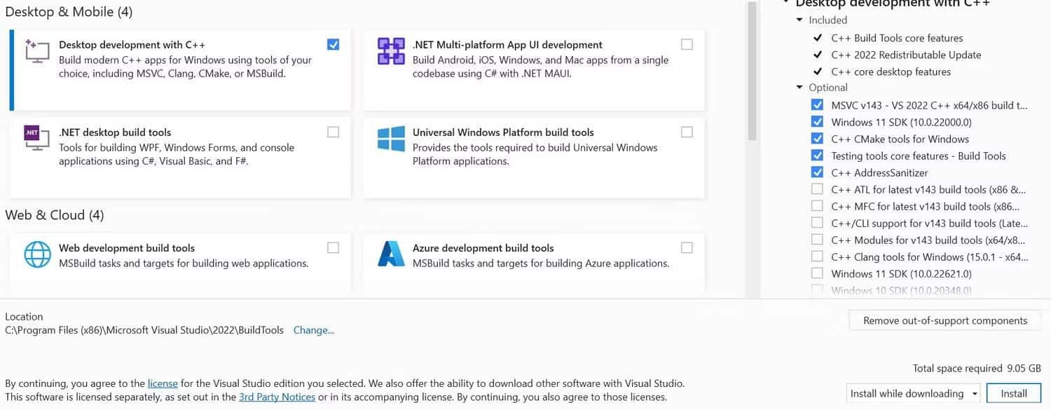
Task: Collapse the Optional components section
Action: coord(800,88)
